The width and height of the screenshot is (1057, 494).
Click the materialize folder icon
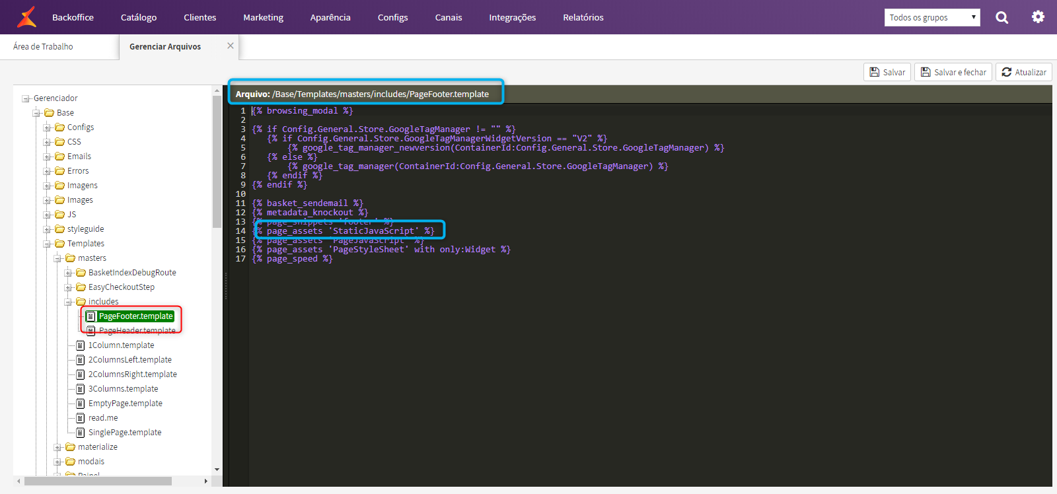pos(70,447)
